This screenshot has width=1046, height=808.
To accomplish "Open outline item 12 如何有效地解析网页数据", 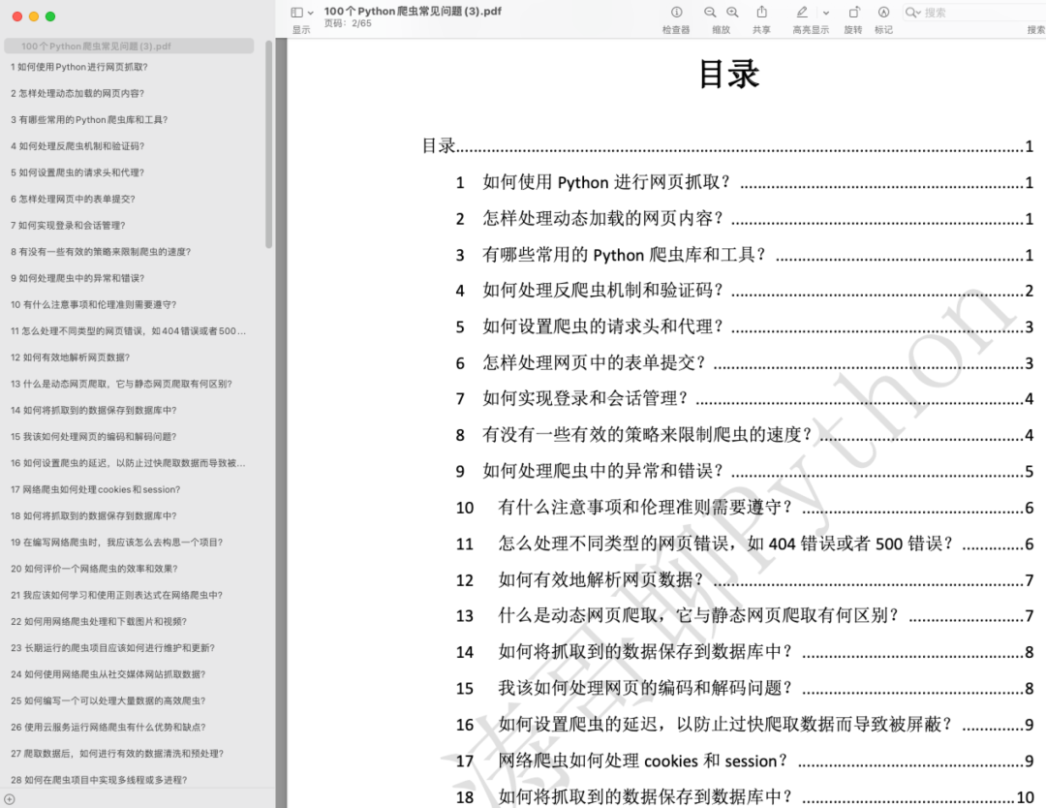I will [70, 357].
